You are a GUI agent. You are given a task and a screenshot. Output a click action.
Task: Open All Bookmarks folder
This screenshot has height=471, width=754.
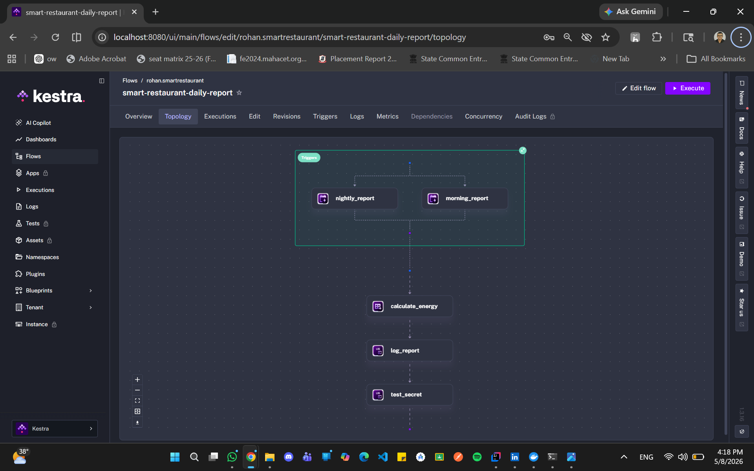click(x=716, y=59)
